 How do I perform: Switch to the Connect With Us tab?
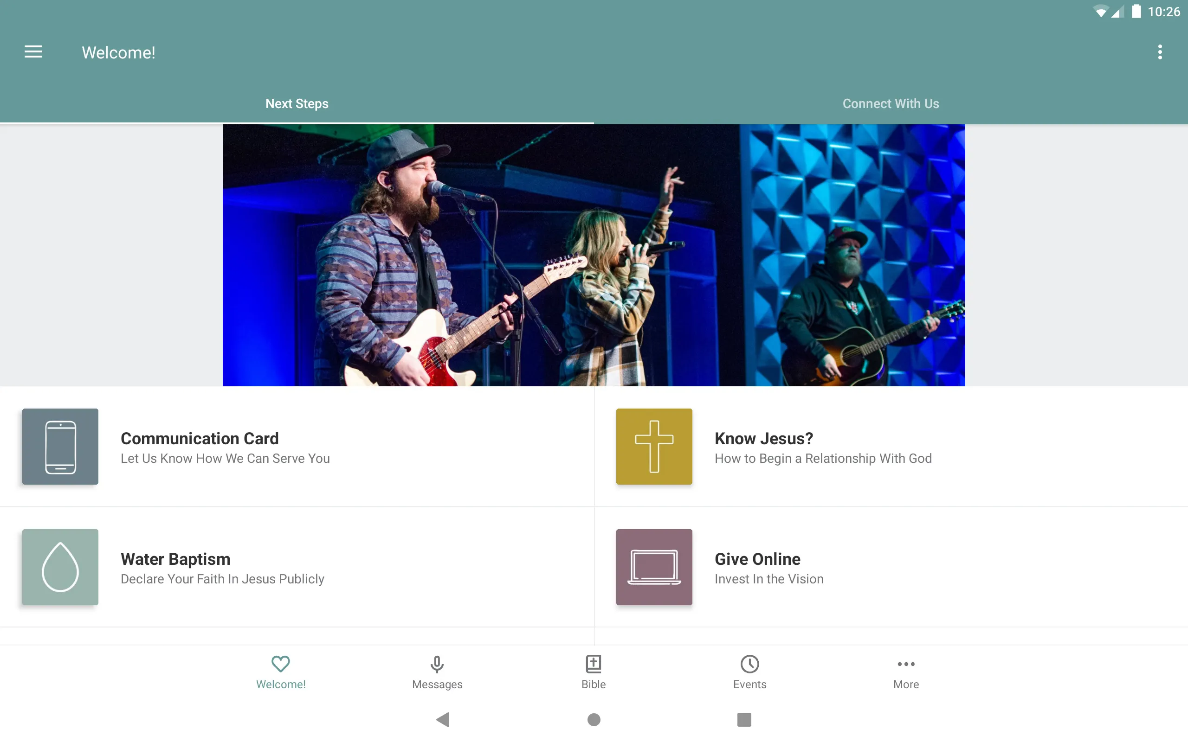(891, 102)
